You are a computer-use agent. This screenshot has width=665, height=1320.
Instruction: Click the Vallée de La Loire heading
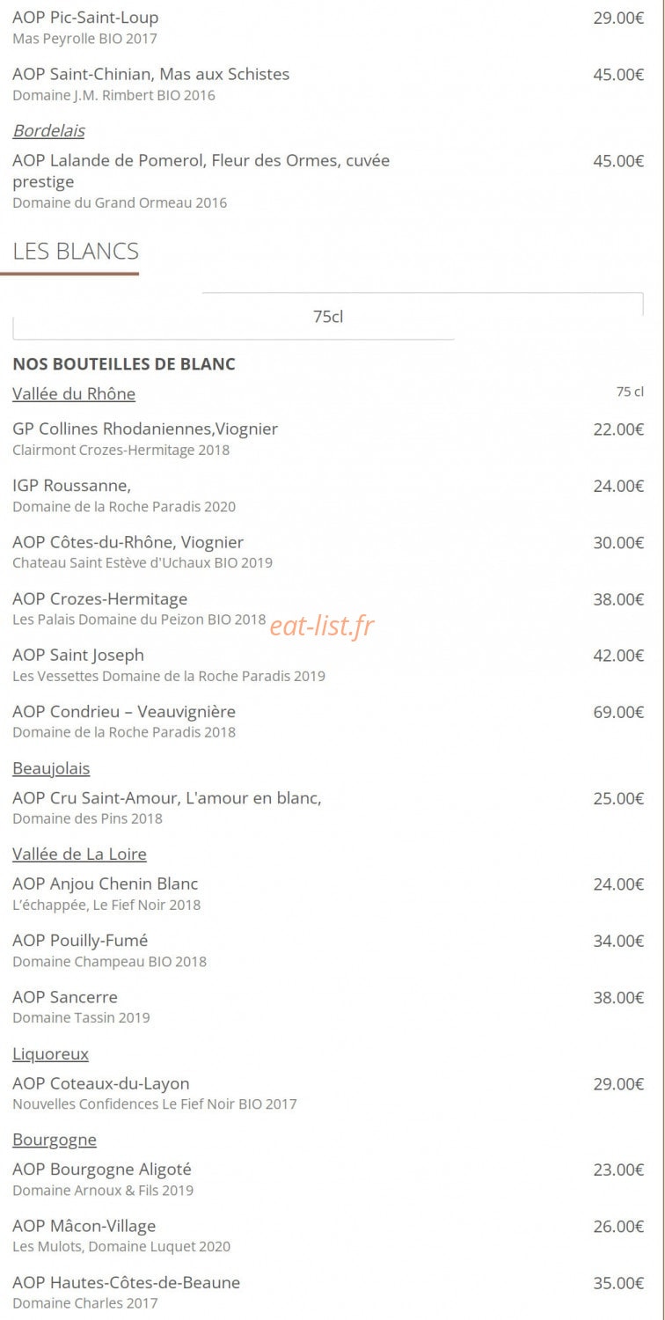click(79, 854)
